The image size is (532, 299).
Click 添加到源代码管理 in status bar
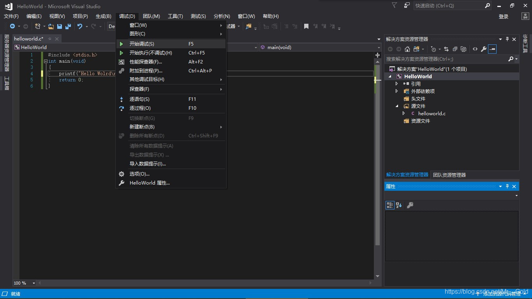pos(502,294)
